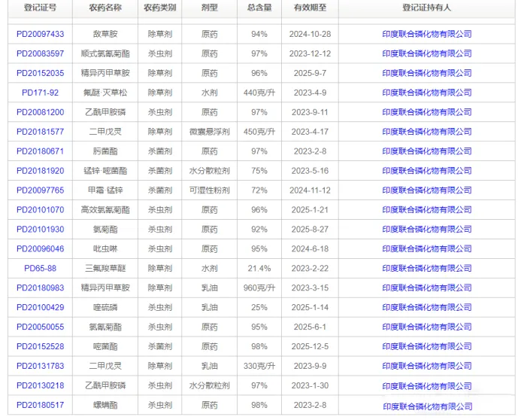Select the 高效氯氰菊酯 name cell

[x=105, y=210]
